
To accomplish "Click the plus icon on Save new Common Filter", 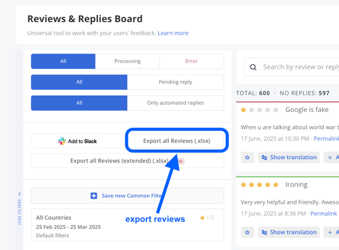I will click(93, 196).
